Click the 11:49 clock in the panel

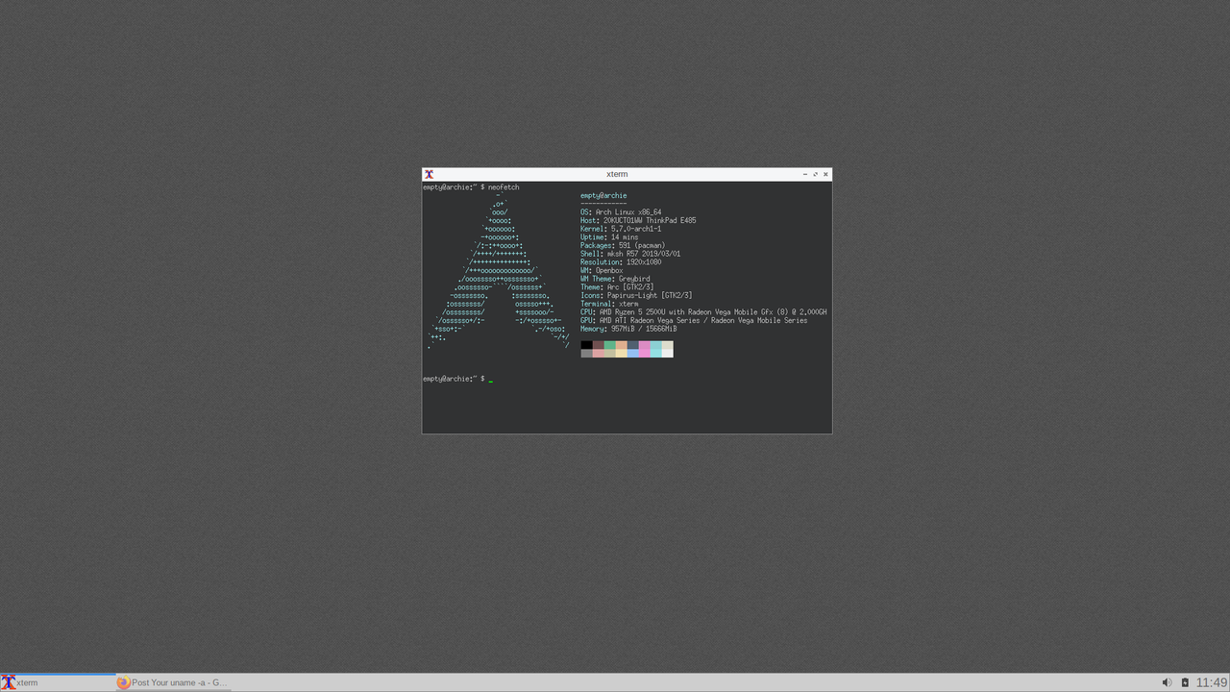[x=1212, y=682]
